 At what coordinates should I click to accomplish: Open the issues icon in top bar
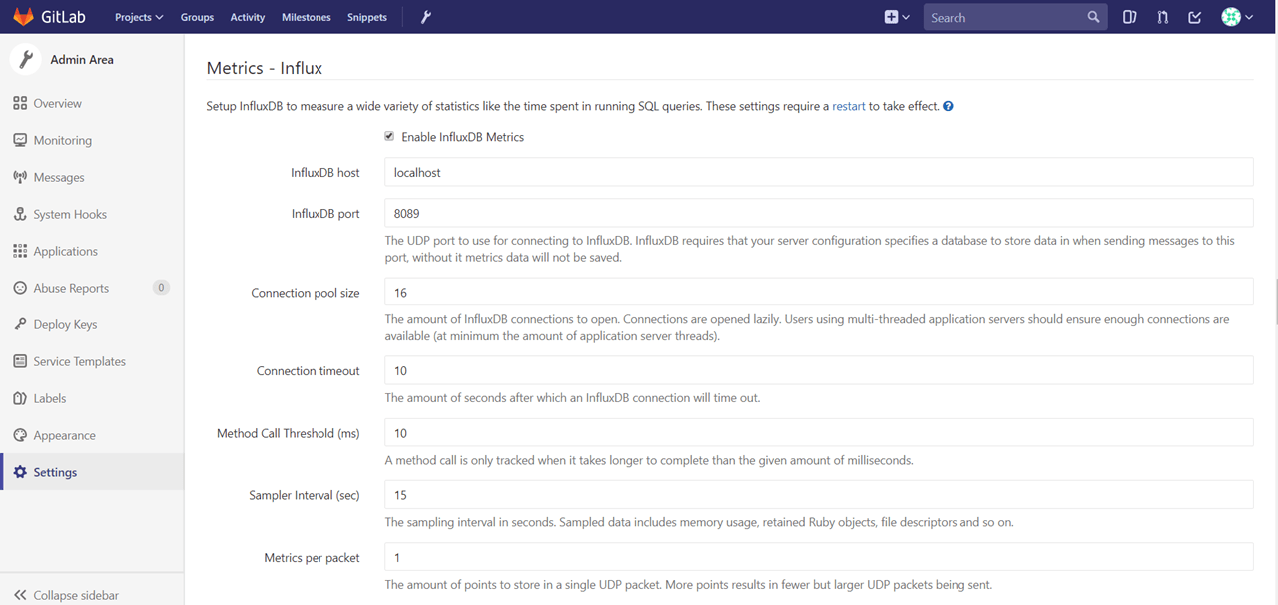[x=1129, y=17]
